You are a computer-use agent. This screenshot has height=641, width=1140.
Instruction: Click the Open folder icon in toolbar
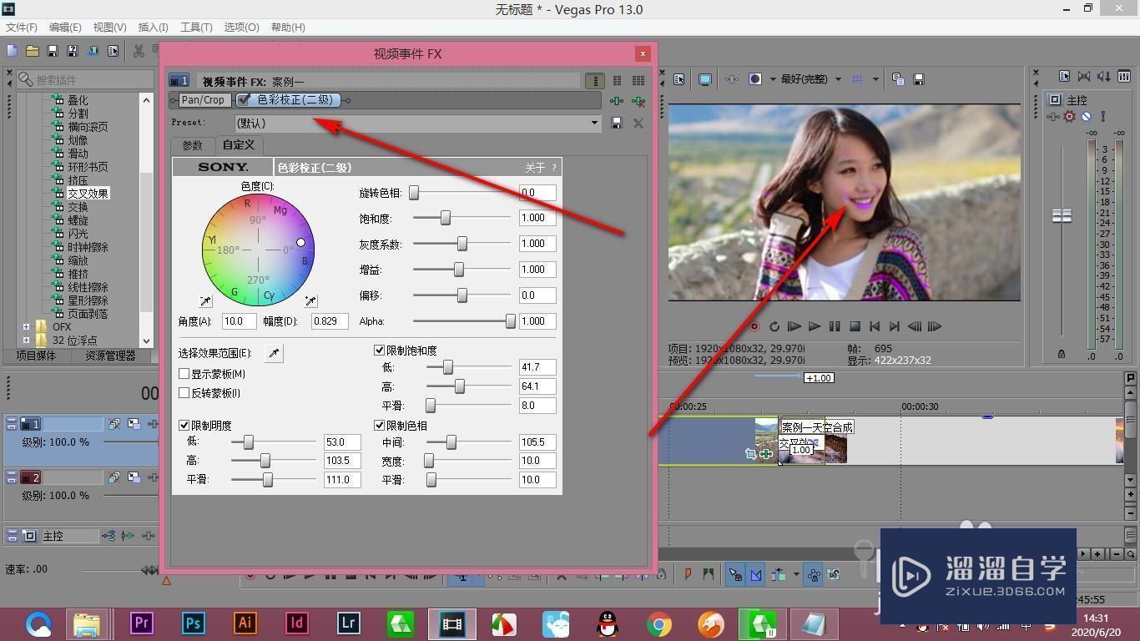coord(33,51)
